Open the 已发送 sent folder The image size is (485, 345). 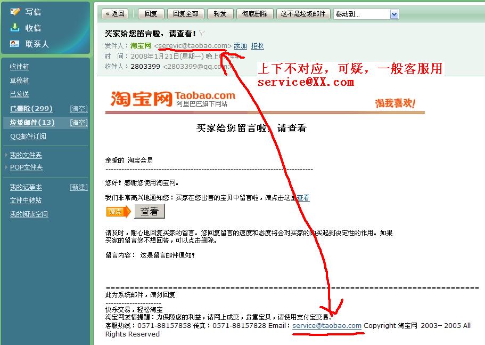[20, 94]
